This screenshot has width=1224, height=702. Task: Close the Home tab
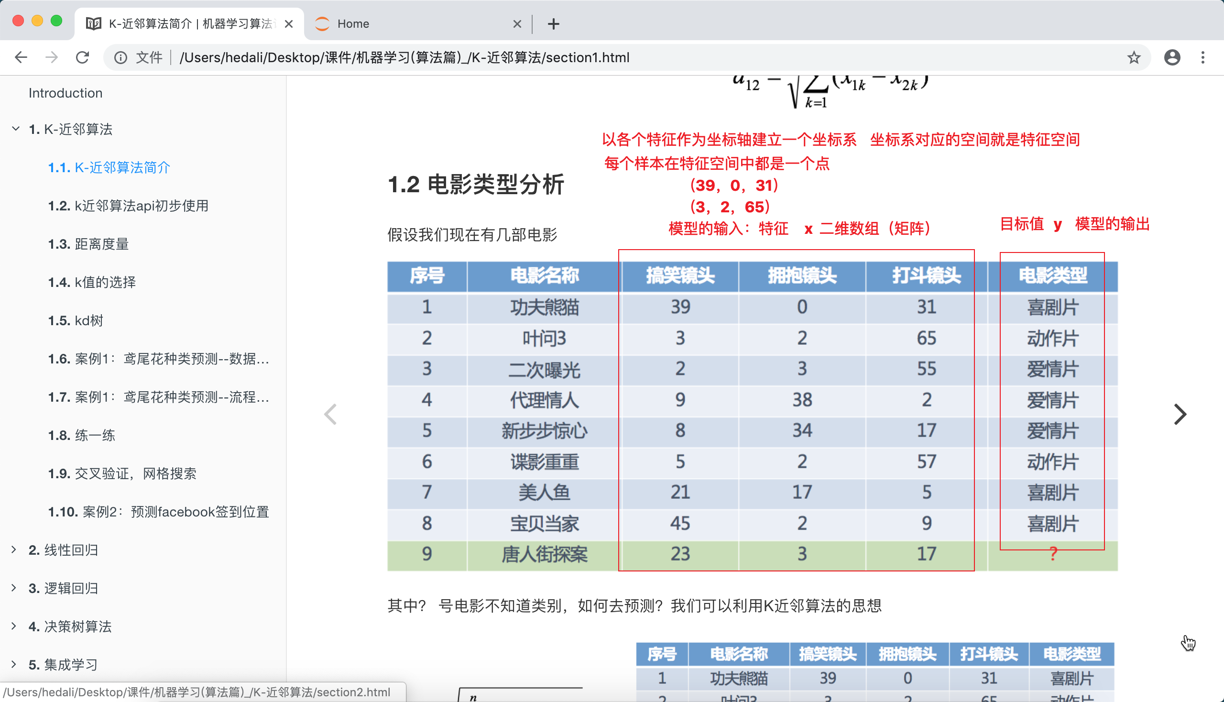tap(517, 23)
